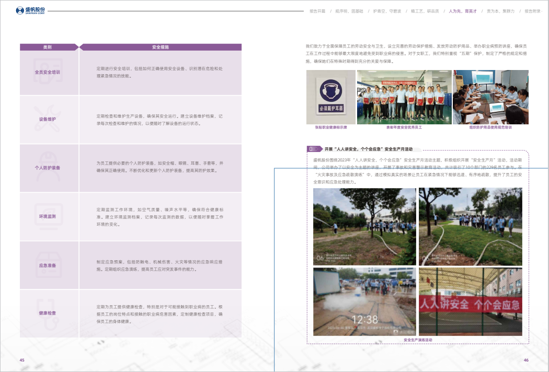Click the purple section marker before 开展

tap(314, 149)
